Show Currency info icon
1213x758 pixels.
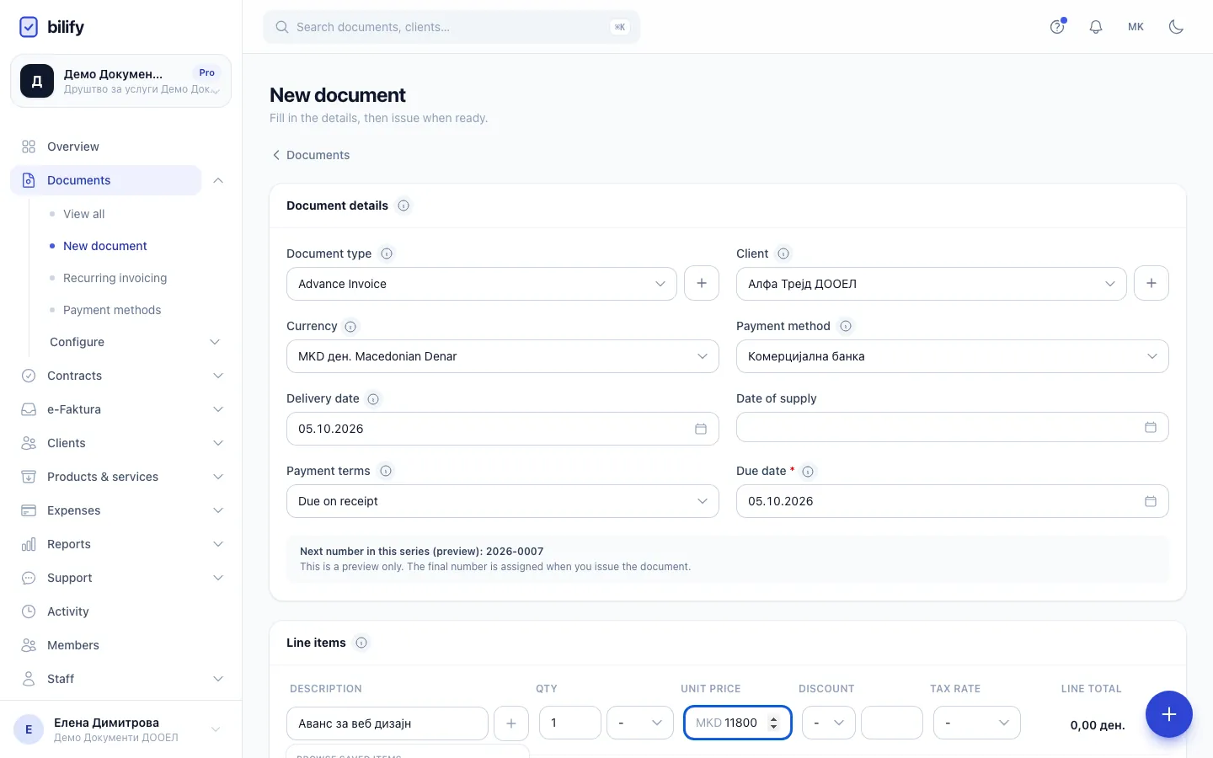pyautogui.click(x=350, y=327)
